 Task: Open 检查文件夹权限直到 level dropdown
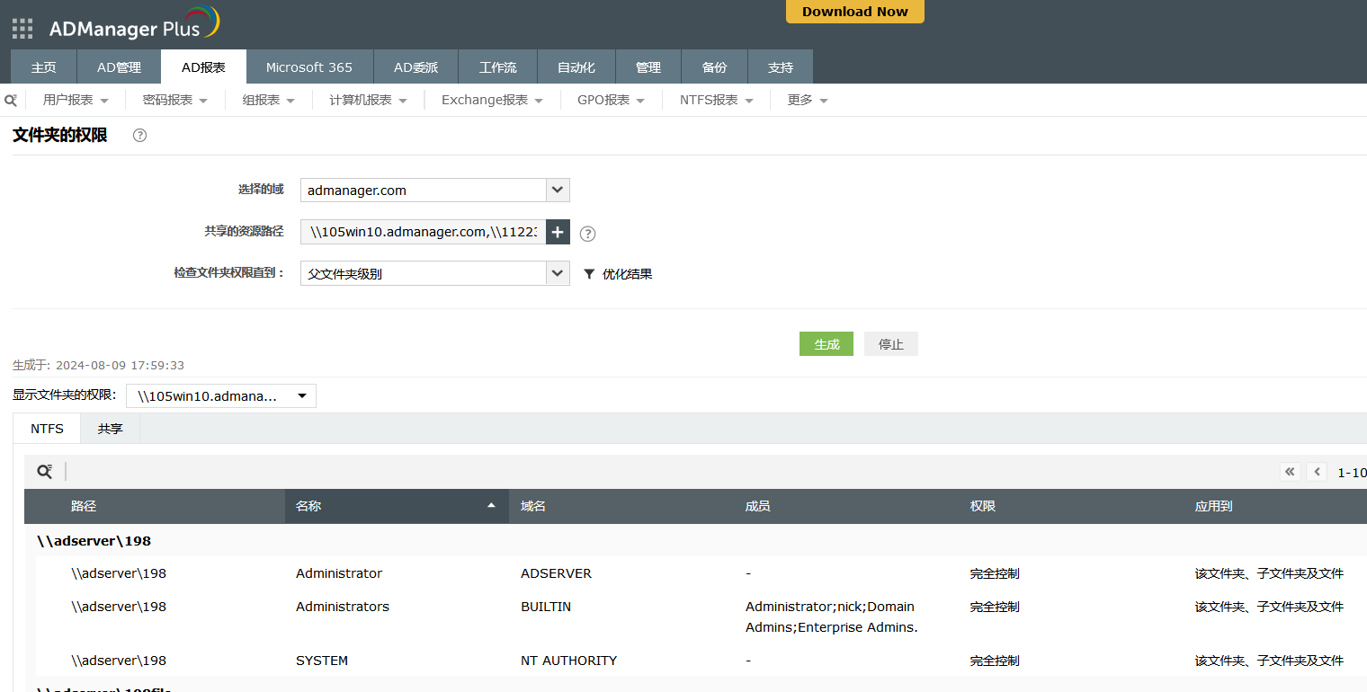point(558,273)
